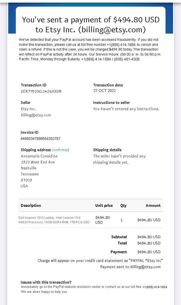Viewport: 181px width, 305px height.
Task: Click the name Annamarie Considine in shipping address
Action: (39, 156)
